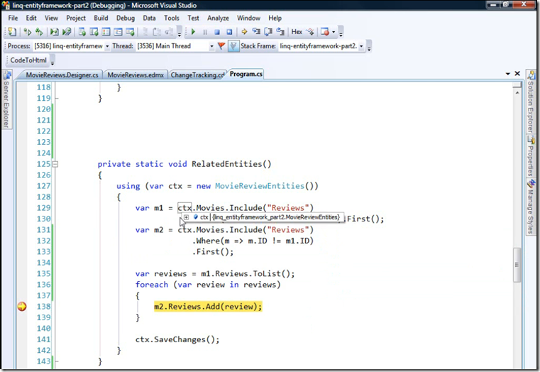Open the View menu
The height and width of the screenshot is (372, 540).
tap(51, 18)
